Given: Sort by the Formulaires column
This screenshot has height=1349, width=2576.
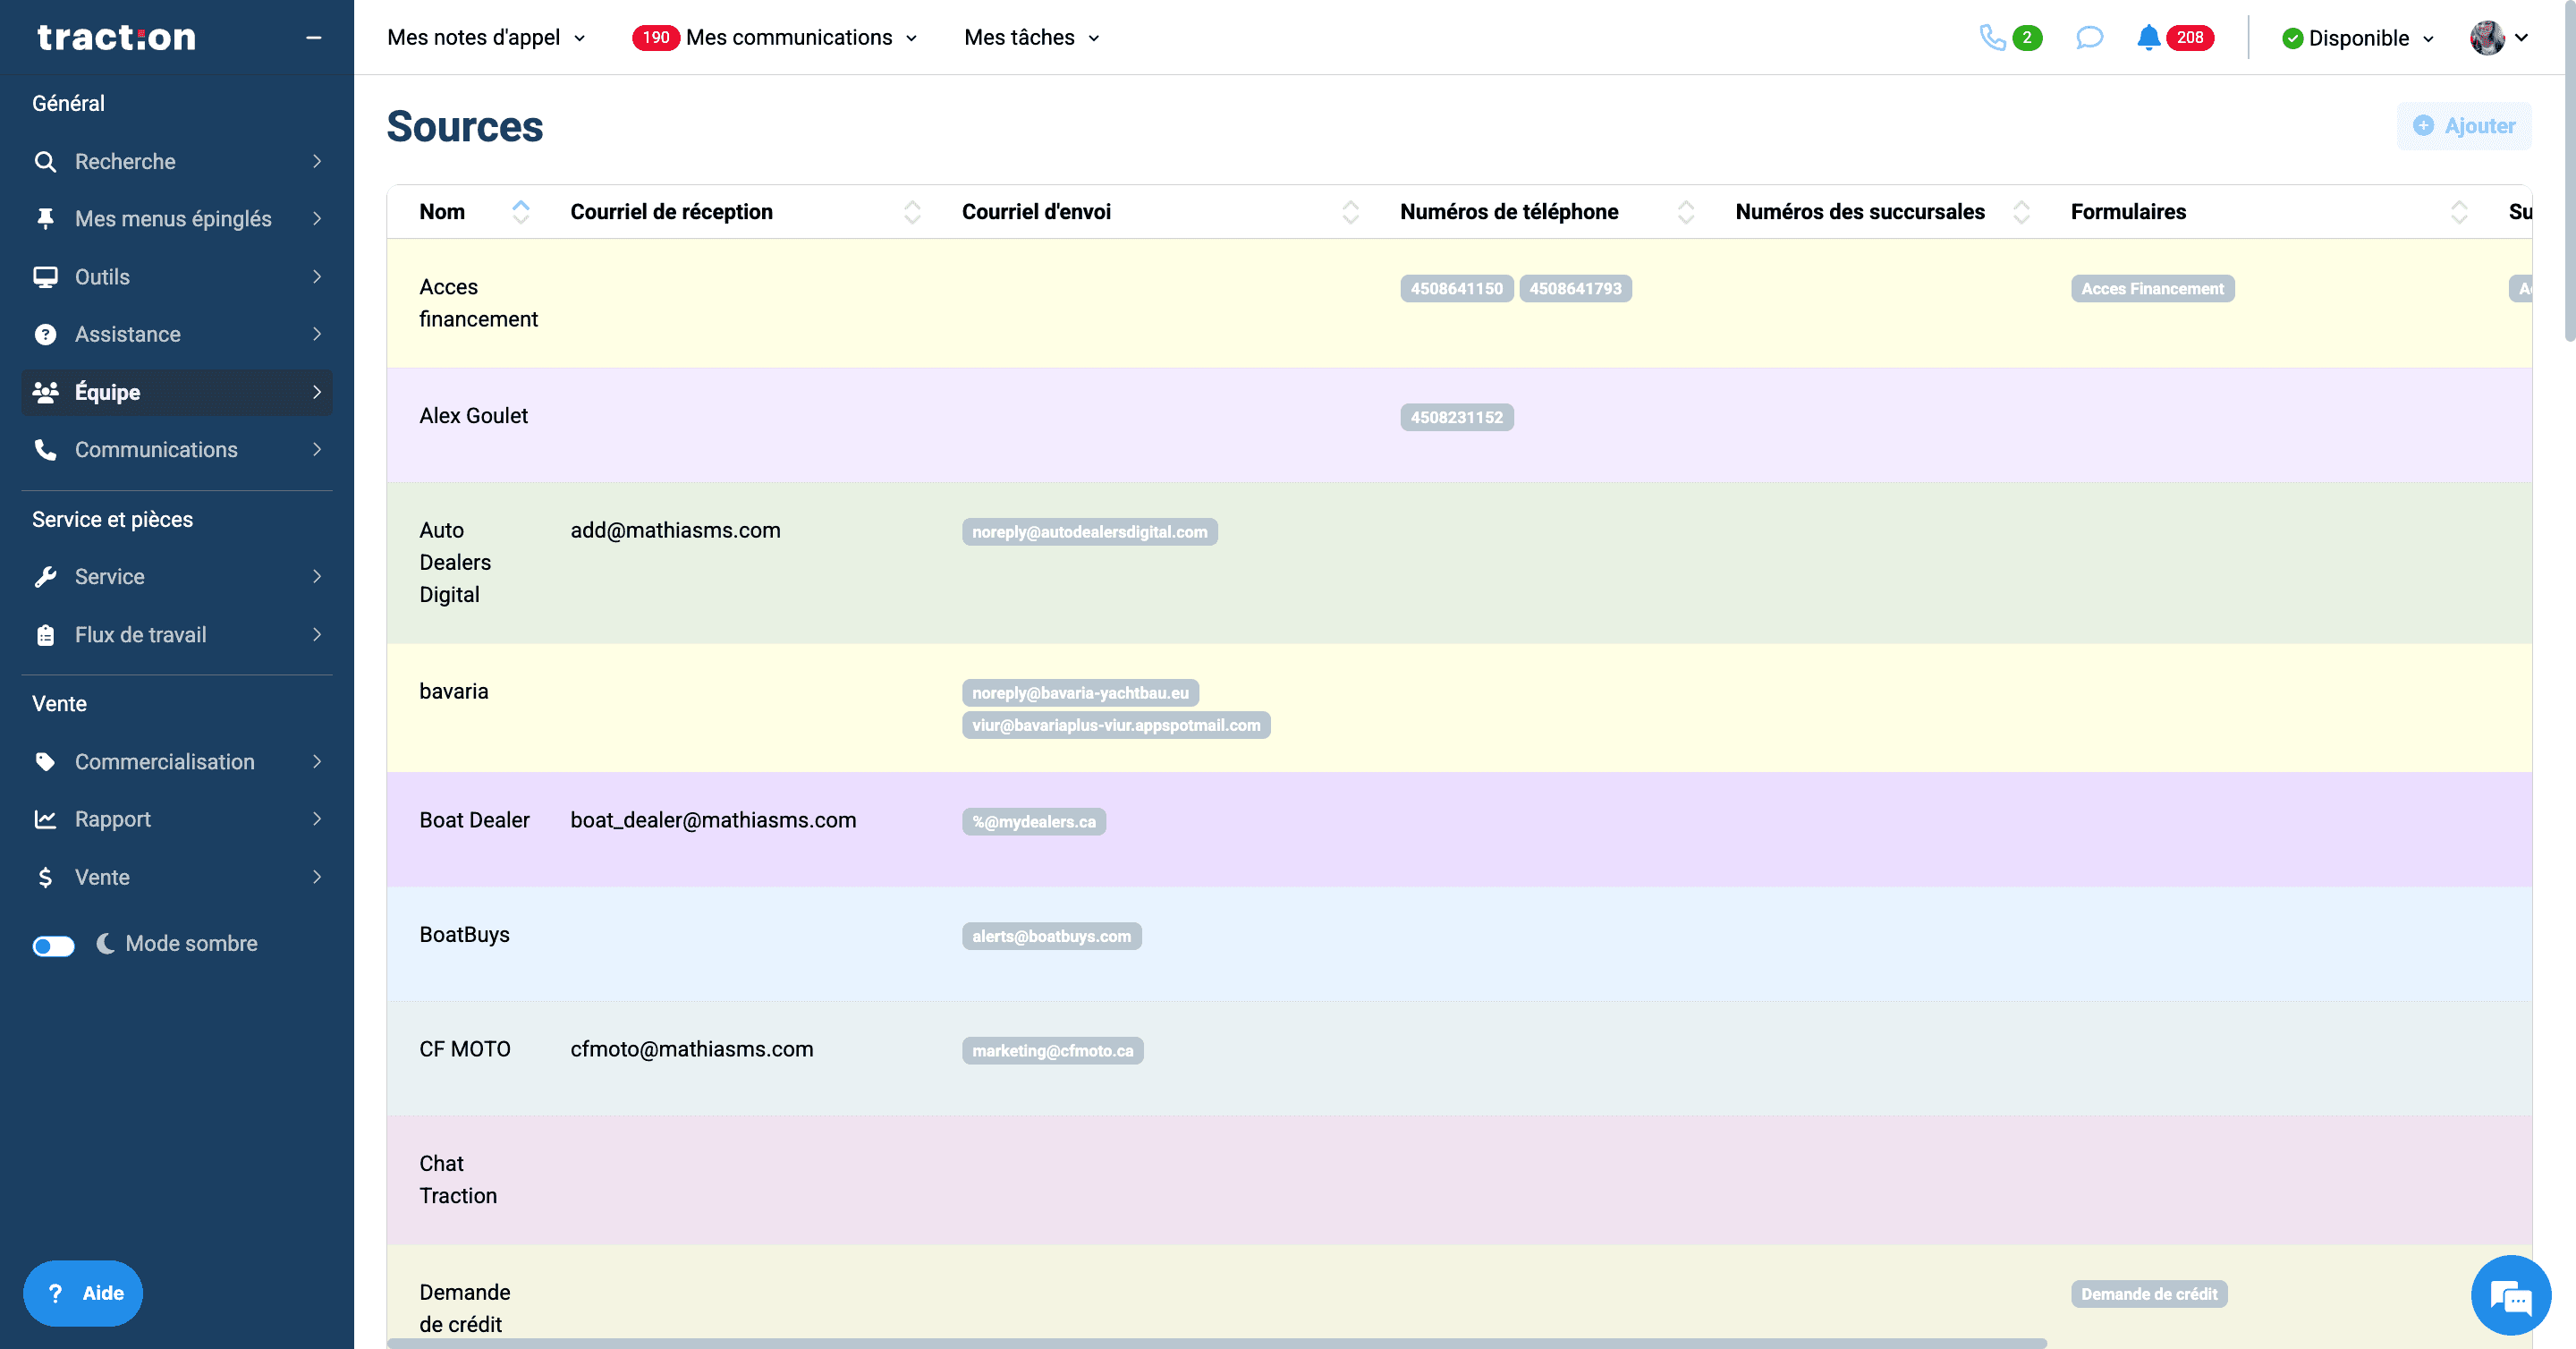Looking at the screenshot, I should point(2459,211).
